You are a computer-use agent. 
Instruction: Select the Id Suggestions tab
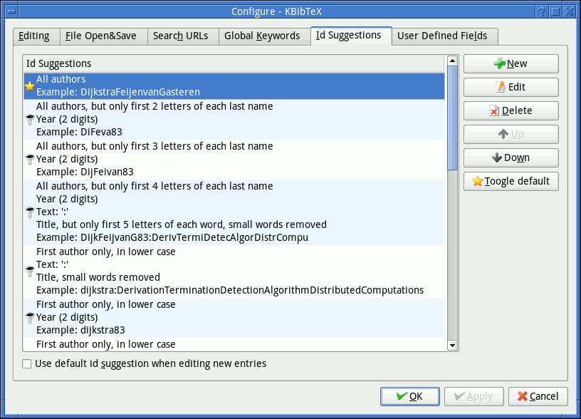(x=351, y=36)
